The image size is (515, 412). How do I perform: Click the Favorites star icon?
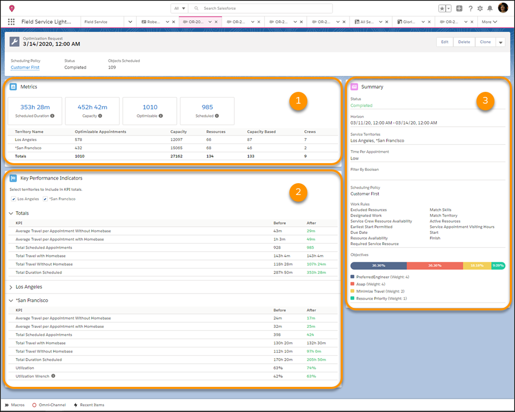pyautogui.click(x=442, y=9)
